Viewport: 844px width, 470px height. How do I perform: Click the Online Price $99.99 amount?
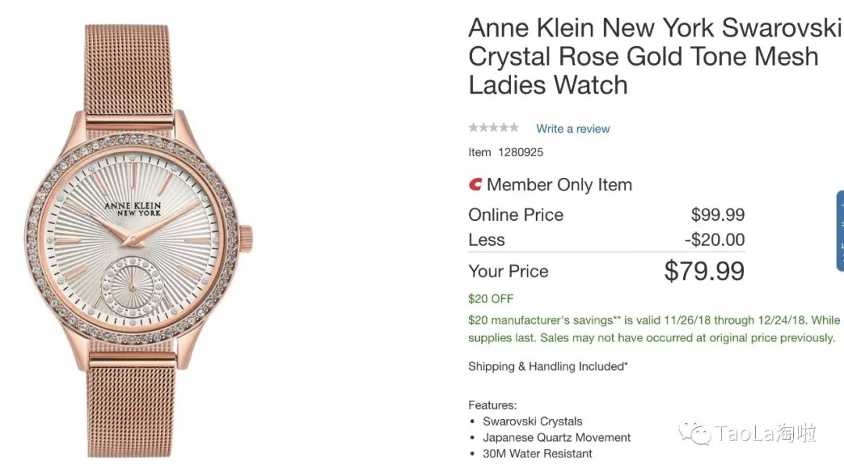(x=717, y=215)
